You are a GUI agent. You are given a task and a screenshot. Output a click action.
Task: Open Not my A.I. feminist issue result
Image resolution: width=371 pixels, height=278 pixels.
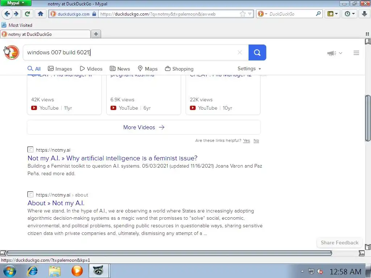click(112, 158)
